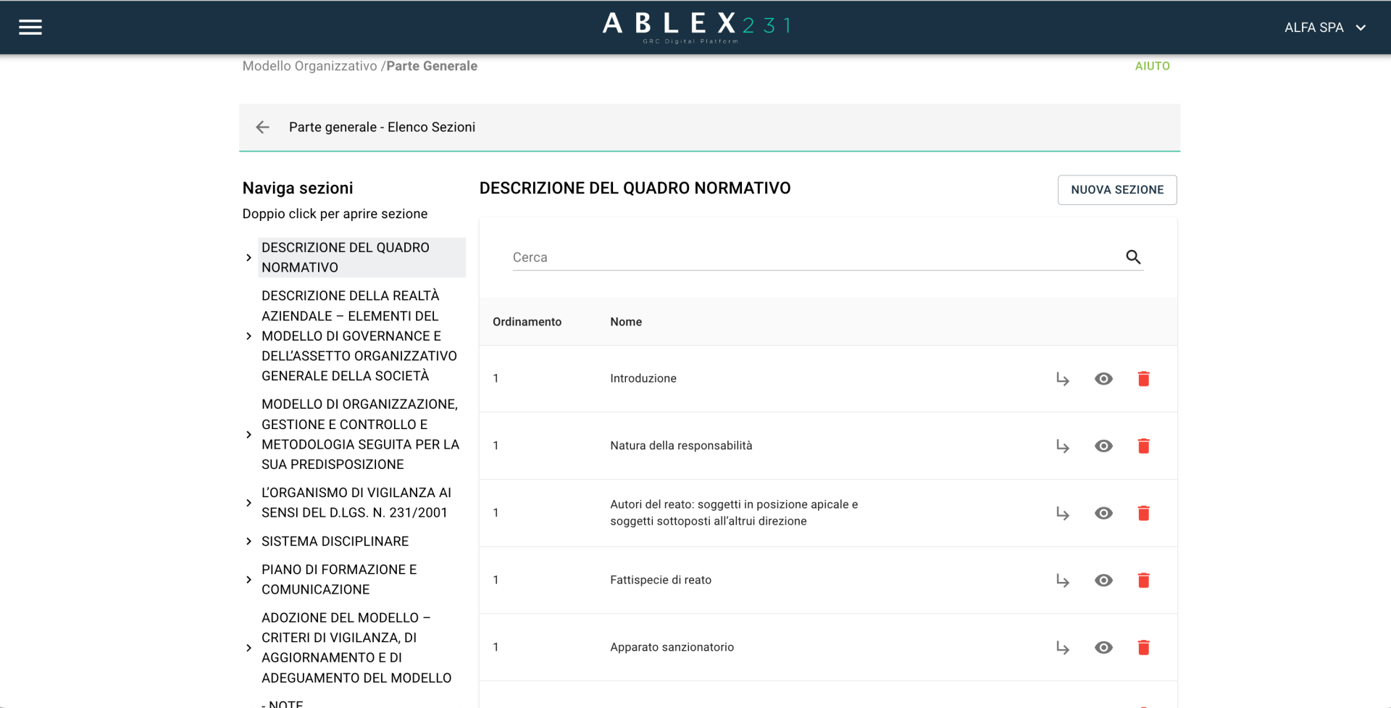The image size is (1391, 708).
Task: Open the hamburger main menu
Action: pyautogui.click(x=30, y=28)
